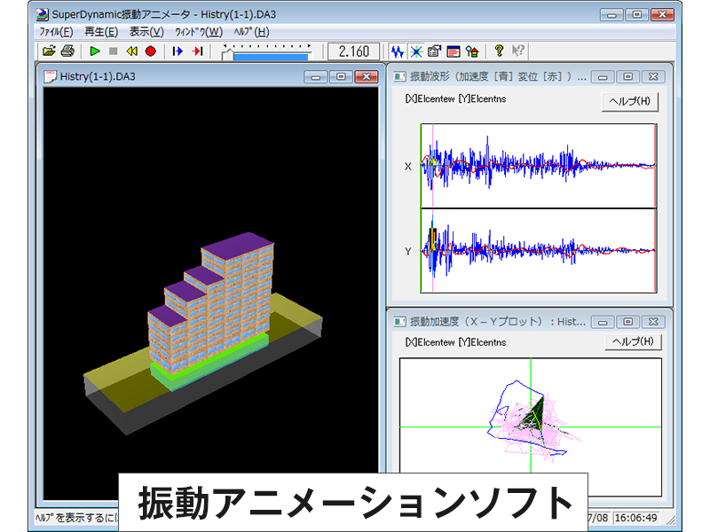Click the time value field showing 2.160

point(354,51)
